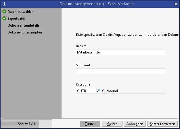Cancel the wizard via Abbrechen

point(135,124)
